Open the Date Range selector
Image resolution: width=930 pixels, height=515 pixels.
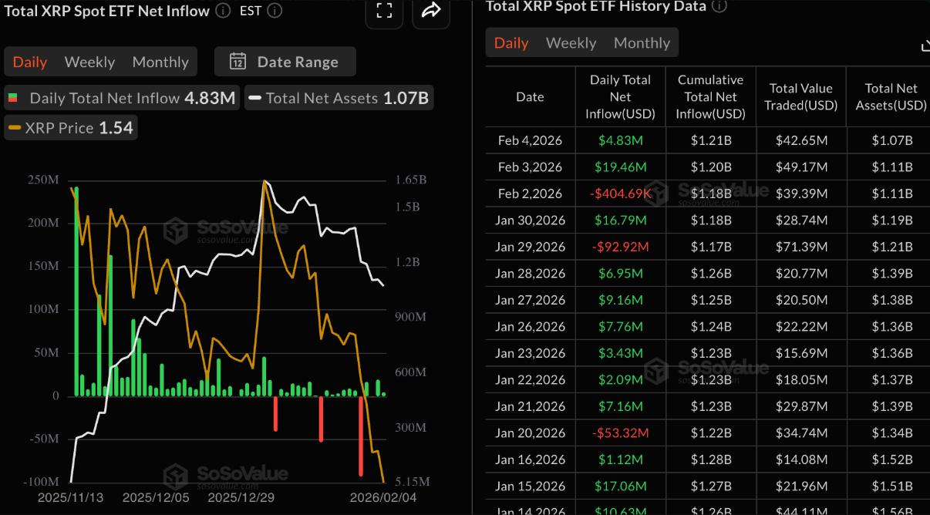[x=285, y=62]
